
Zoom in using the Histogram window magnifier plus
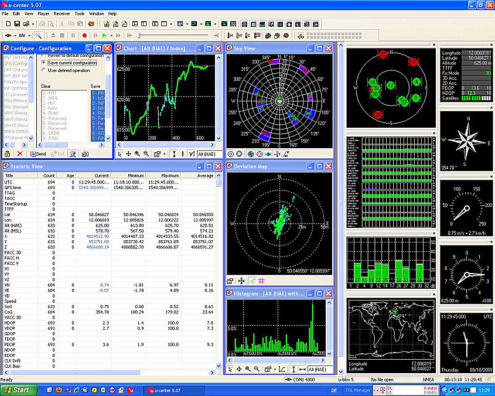[248, 369]
